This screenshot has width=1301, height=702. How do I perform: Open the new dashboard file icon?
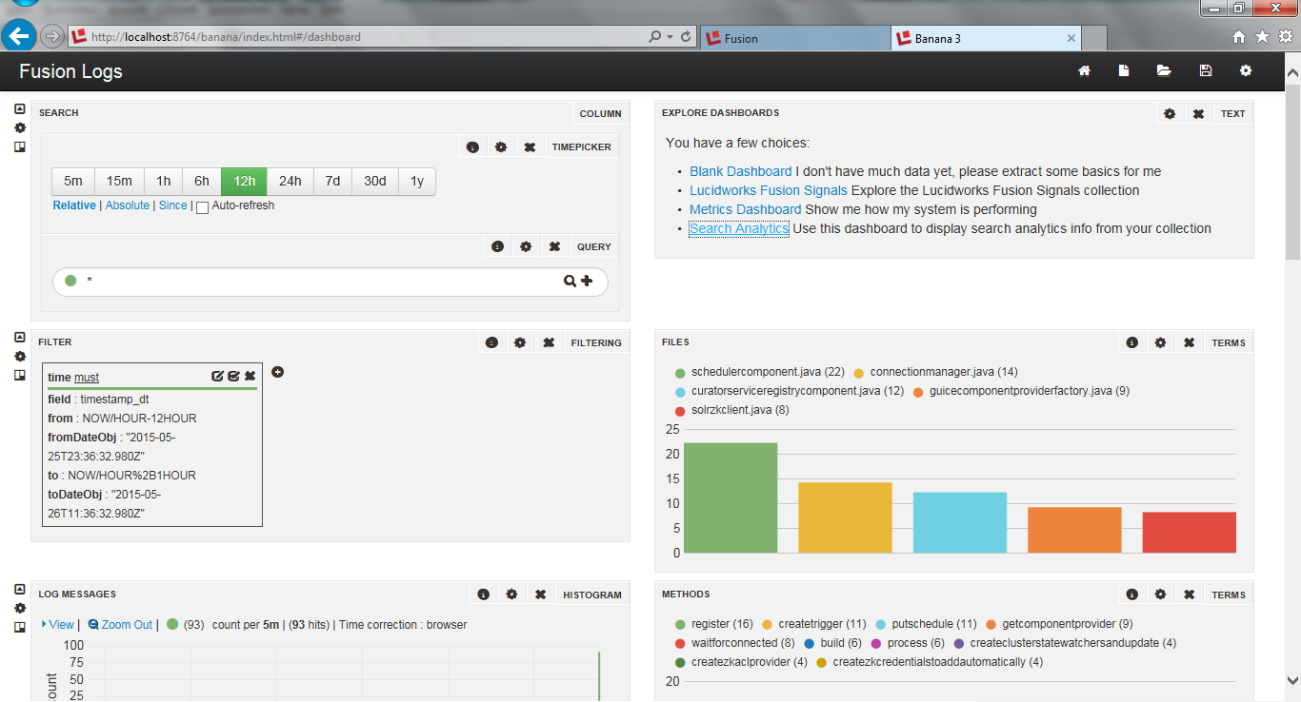click(x=1124, y=71)
